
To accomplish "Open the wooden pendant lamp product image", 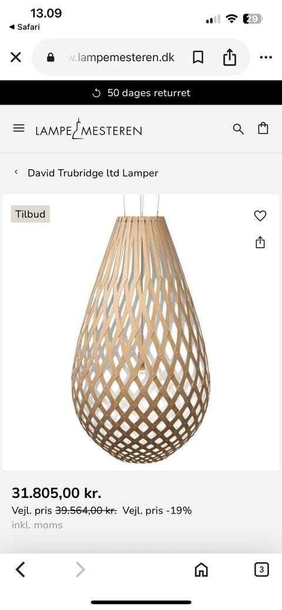I will [x=141, y=332].
